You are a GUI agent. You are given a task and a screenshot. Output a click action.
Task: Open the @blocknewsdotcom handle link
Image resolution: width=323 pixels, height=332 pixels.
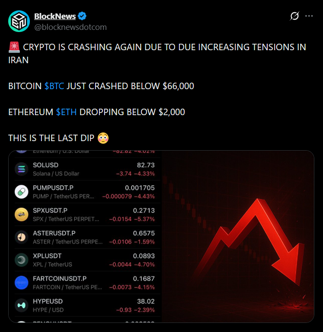coord(70,27)
